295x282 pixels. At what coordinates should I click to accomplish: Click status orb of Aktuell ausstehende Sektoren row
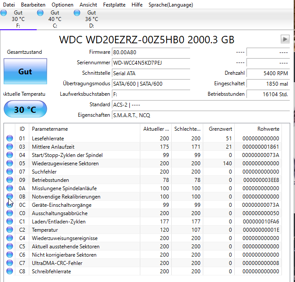pyautogui.click(x=10, y=246)
